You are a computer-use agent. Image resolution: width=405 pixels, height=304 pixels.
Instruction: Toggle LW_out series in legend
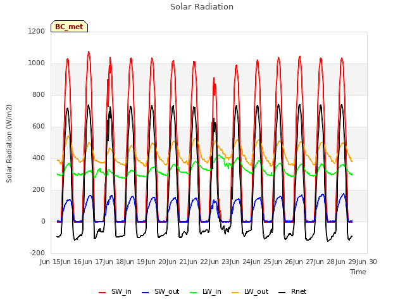(250, 291)
